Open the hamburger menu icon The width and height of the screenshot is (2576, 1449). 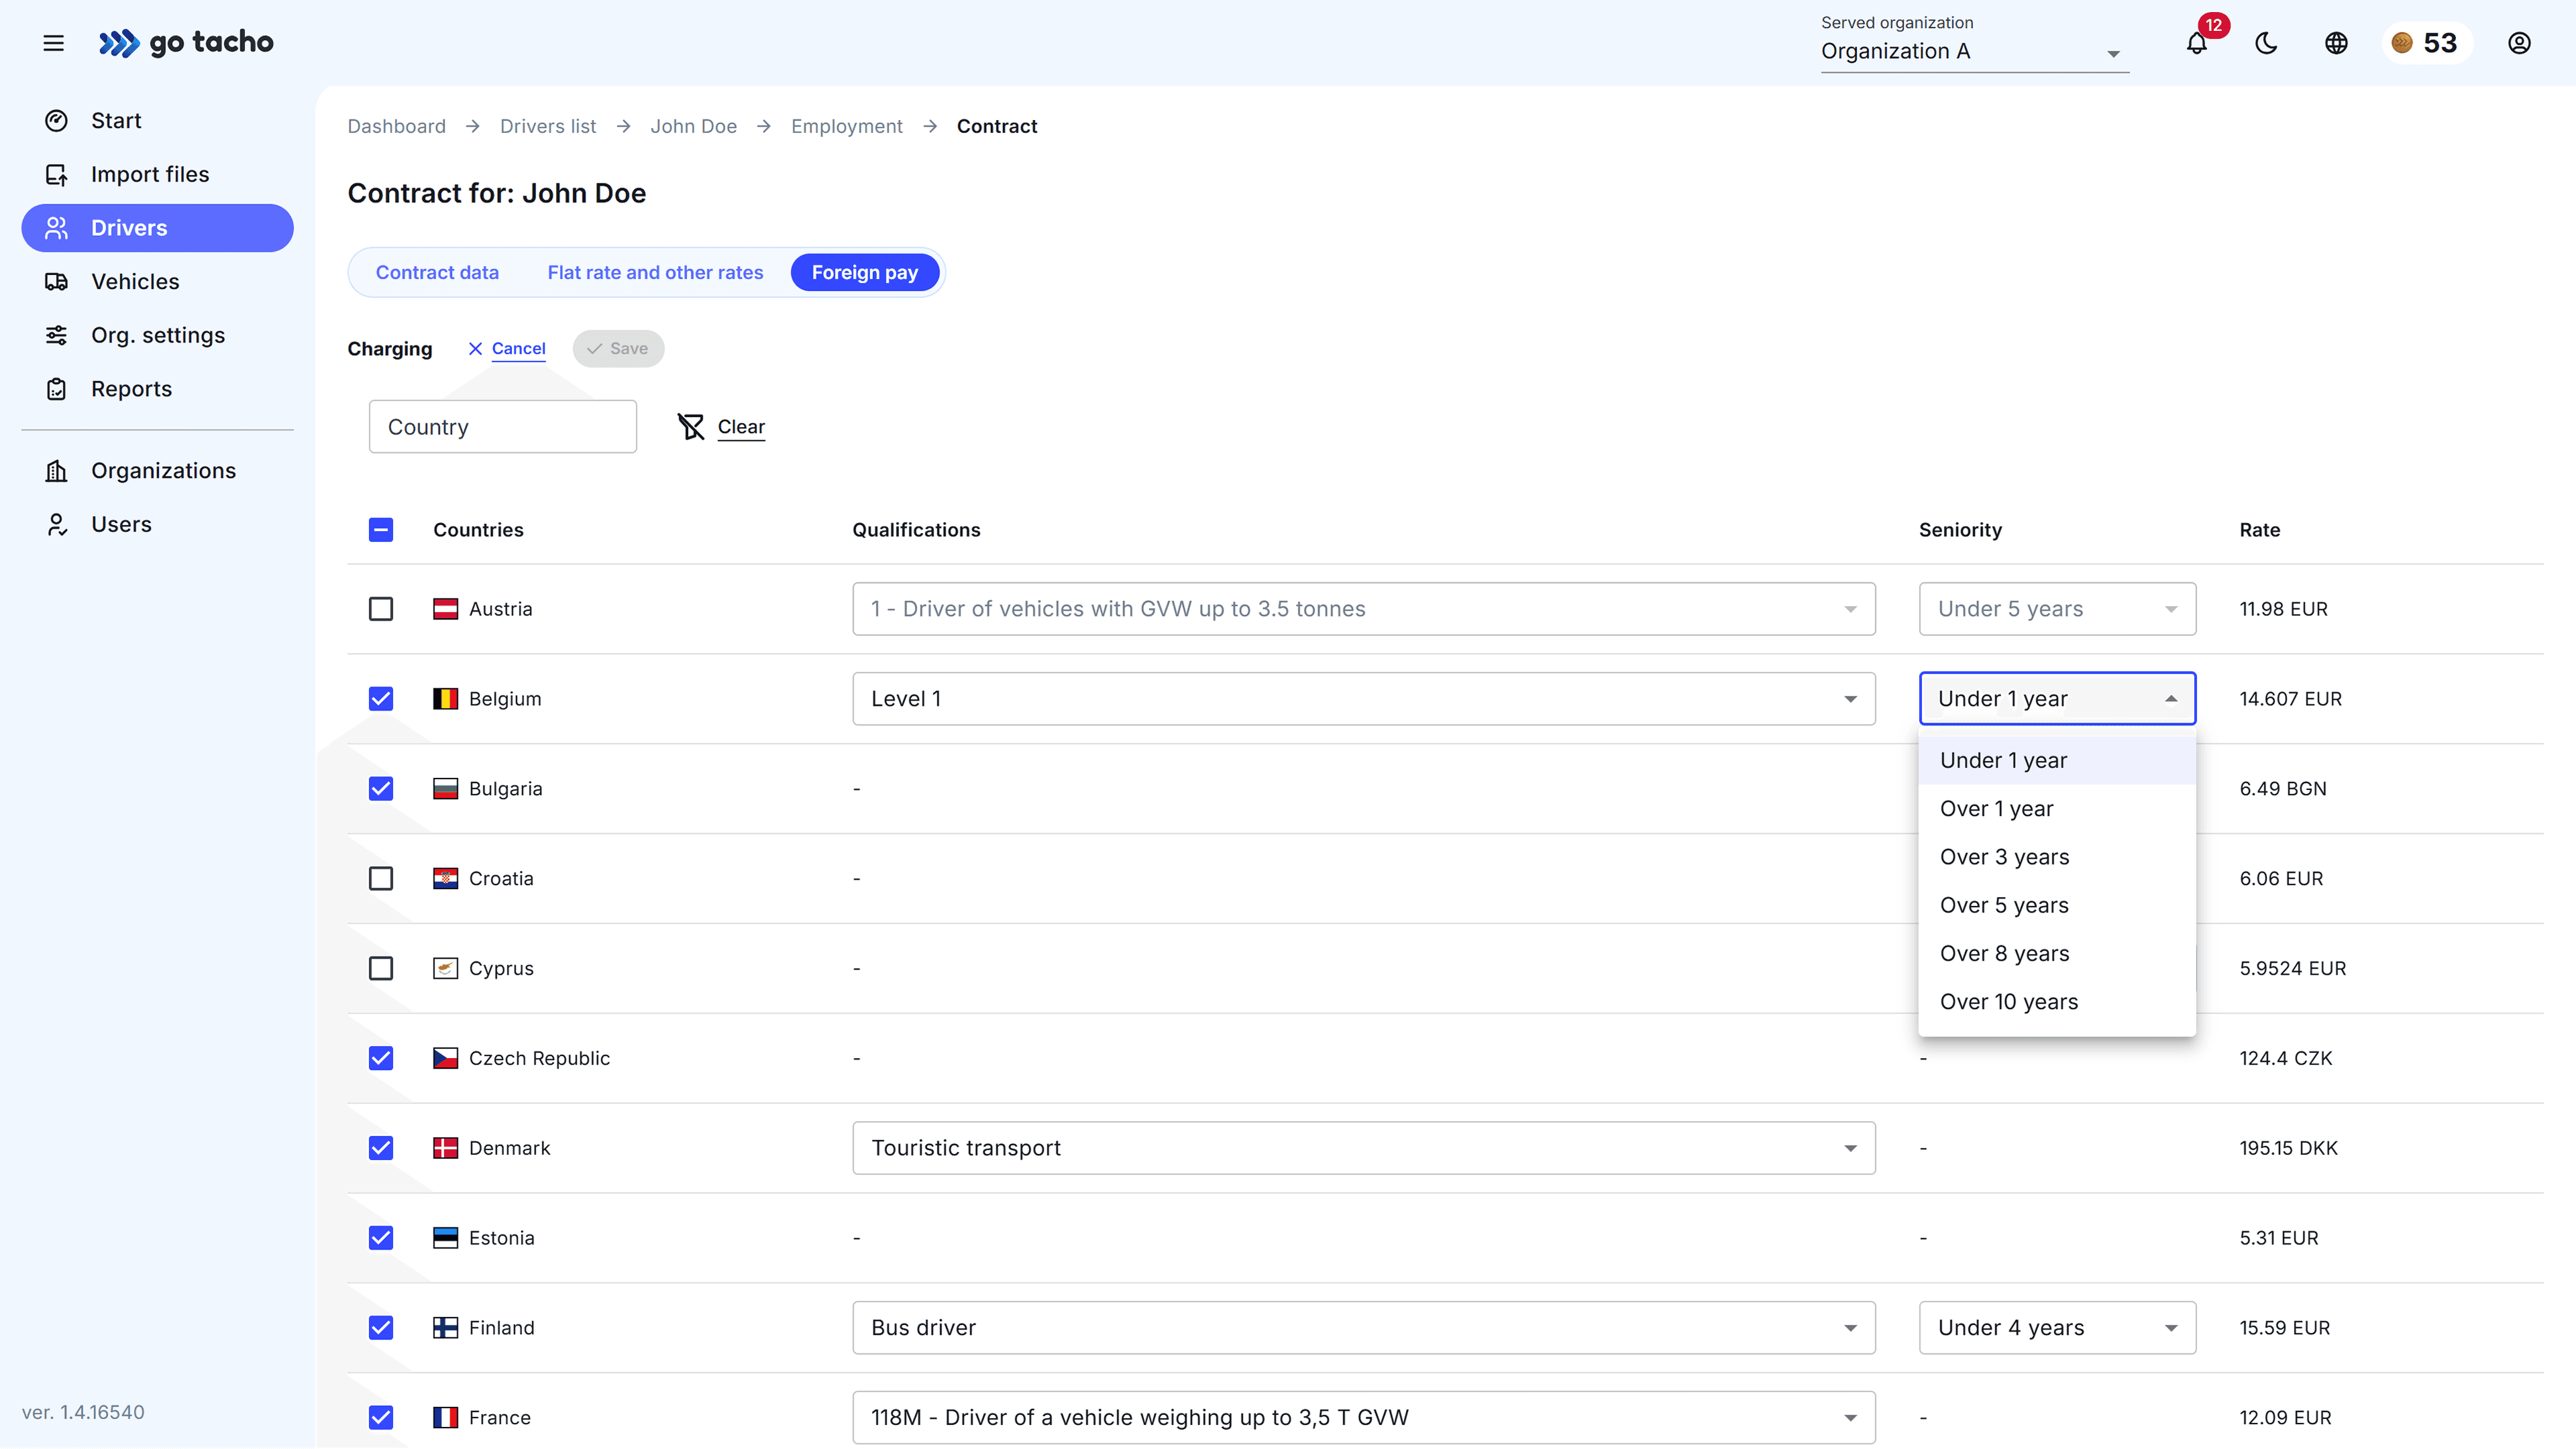click(54, 43)
